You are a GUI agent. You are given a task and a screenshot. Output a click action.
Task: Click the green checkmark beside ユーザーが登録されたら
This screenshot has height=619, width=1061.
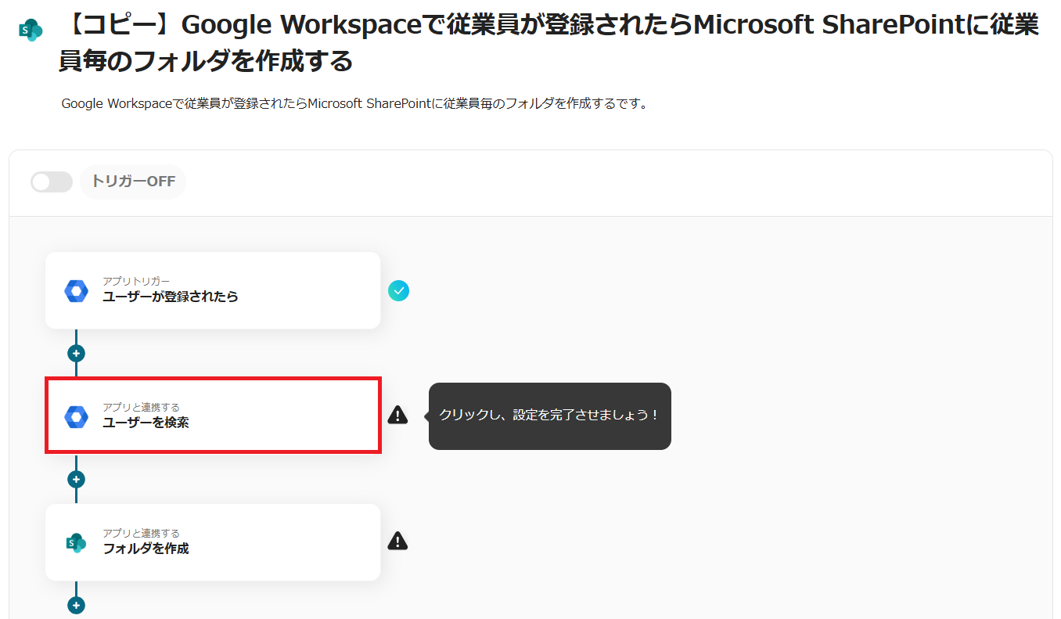(x=398, y=291)
